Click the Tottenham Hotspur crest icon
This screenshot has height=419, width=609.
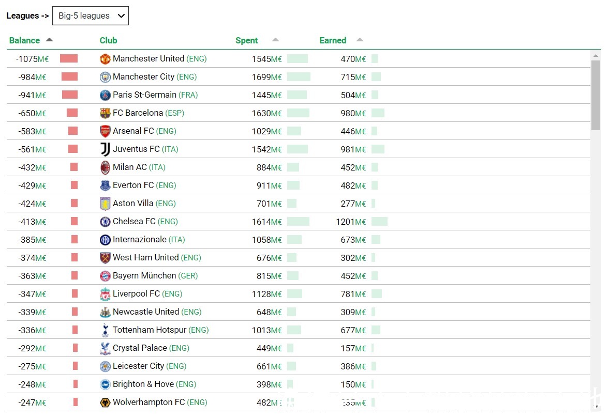click(x=105, y=330)
